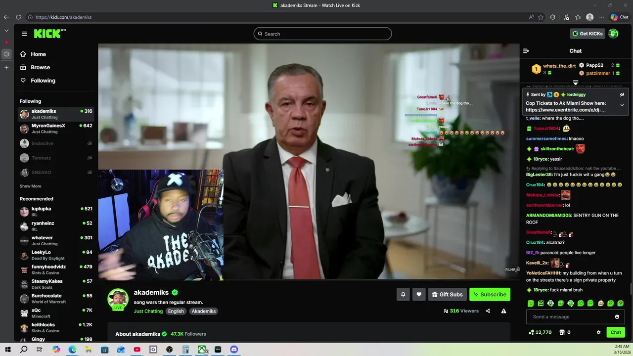Open recommended channel xQc
The height and width of the screenshot is (356, 633).
pyautogui.click(x=56, y=313)
